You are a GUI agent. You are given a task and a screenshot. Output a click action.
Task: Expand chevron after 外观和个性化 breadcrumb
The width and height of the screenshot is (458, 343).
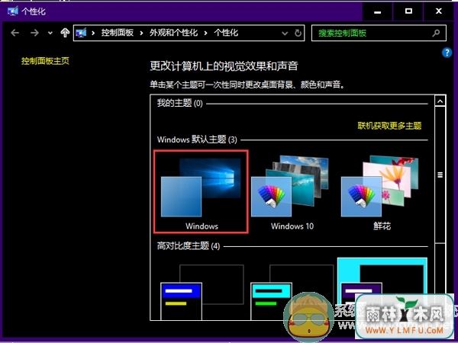205,33
